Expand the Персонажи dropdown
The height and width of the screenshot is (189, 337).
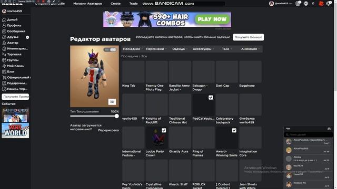point(156,49)
